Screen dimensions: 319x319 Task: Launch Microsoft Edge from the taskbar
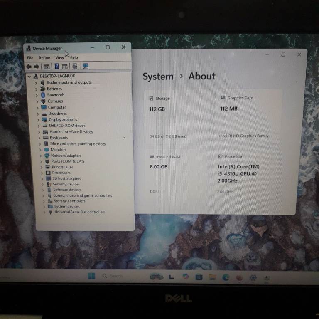point(226,277)
